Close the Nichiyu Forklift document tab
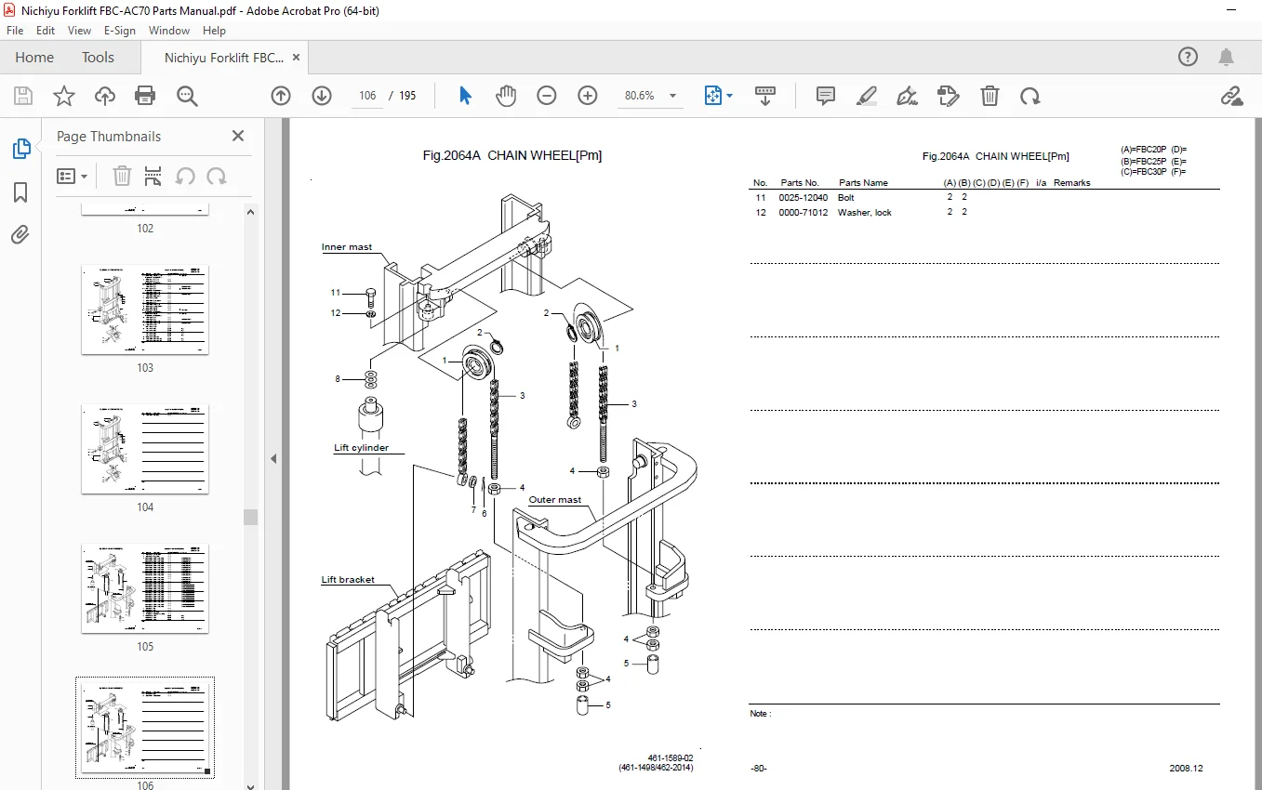Viewport: 1262px width, 790px height. [297, 58]
